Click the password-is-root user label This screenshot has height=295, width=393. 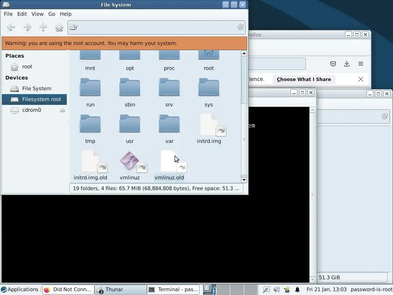(x=372, y=290)
